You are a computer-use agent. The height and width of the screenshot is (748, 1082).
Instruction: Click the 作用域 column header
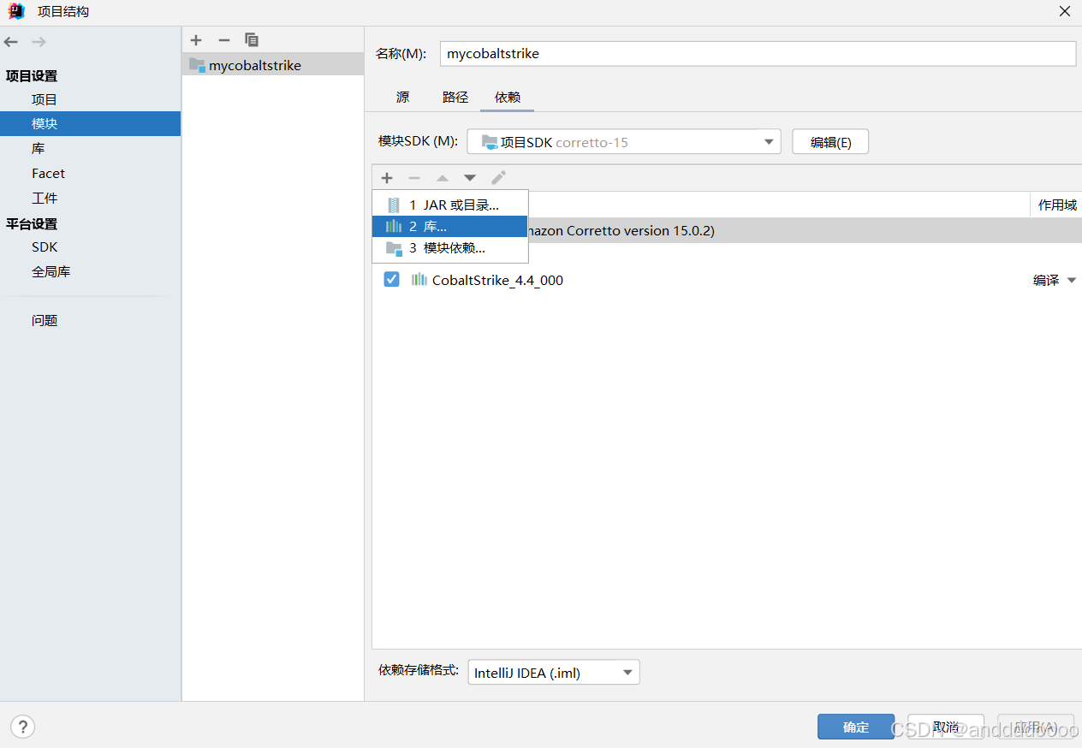pos(1057,205)
